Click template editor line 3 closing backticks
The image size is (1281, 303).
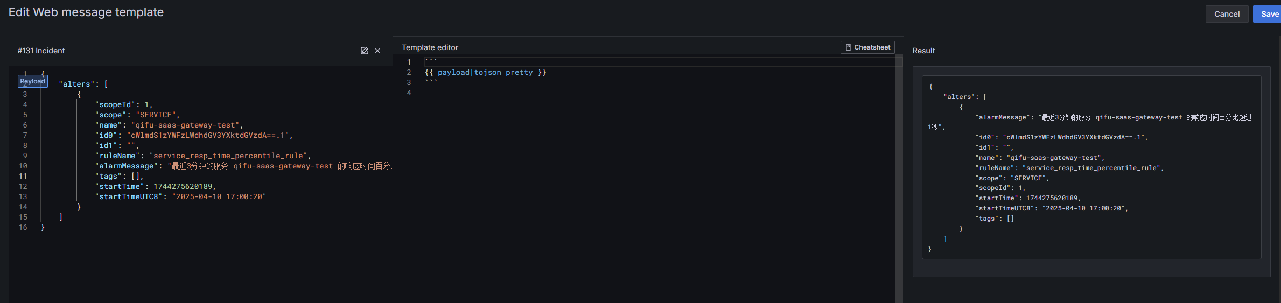coord(431,82)
